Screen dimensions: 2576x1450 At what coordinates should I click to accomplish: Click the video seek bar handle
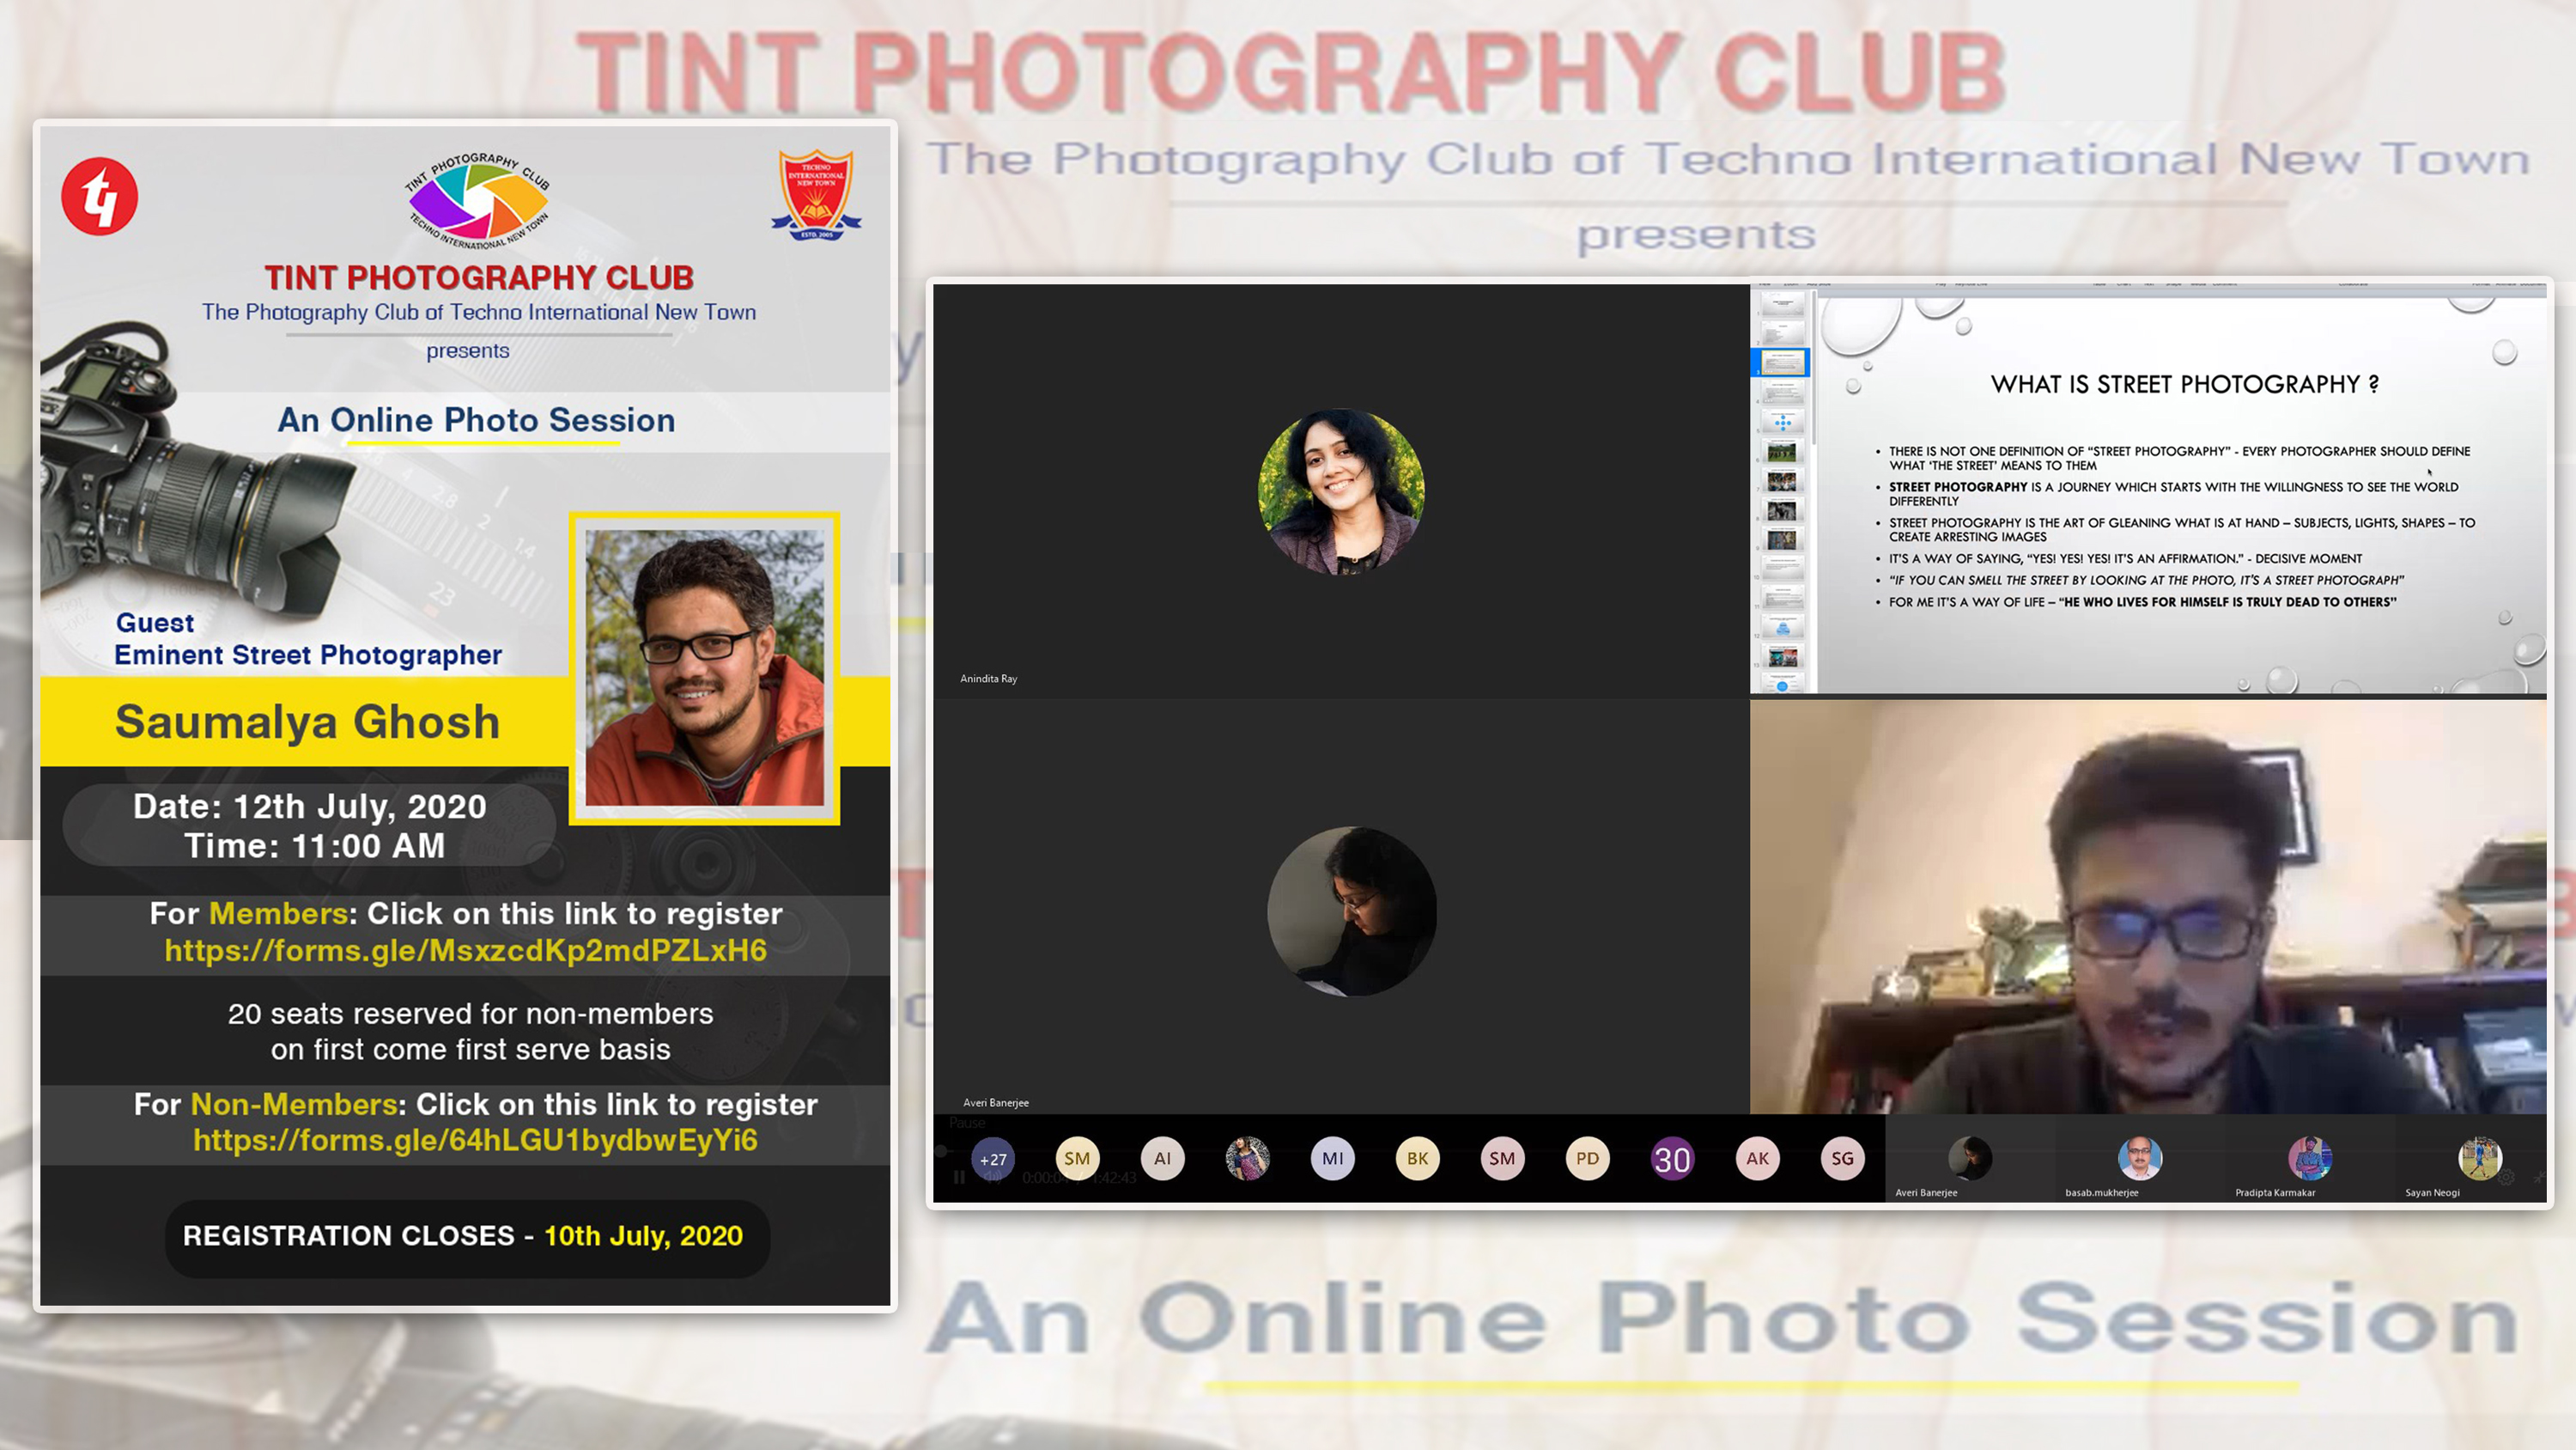click(941, 1151)
